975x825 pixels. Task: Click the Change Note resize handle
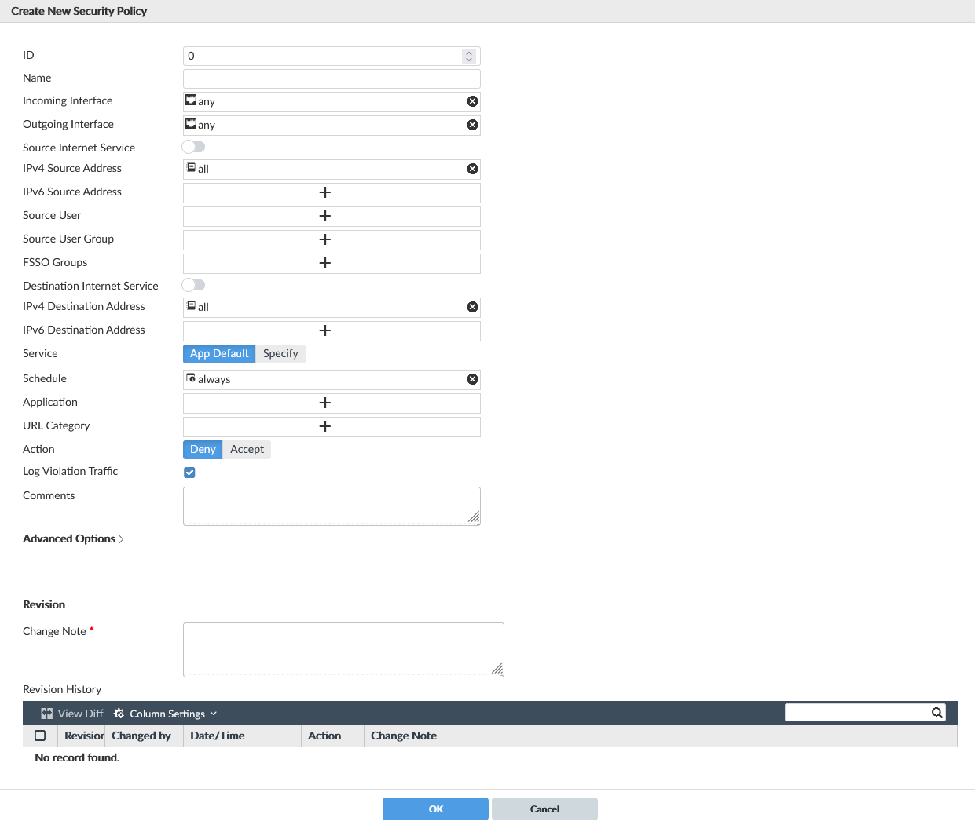[497, 668]
